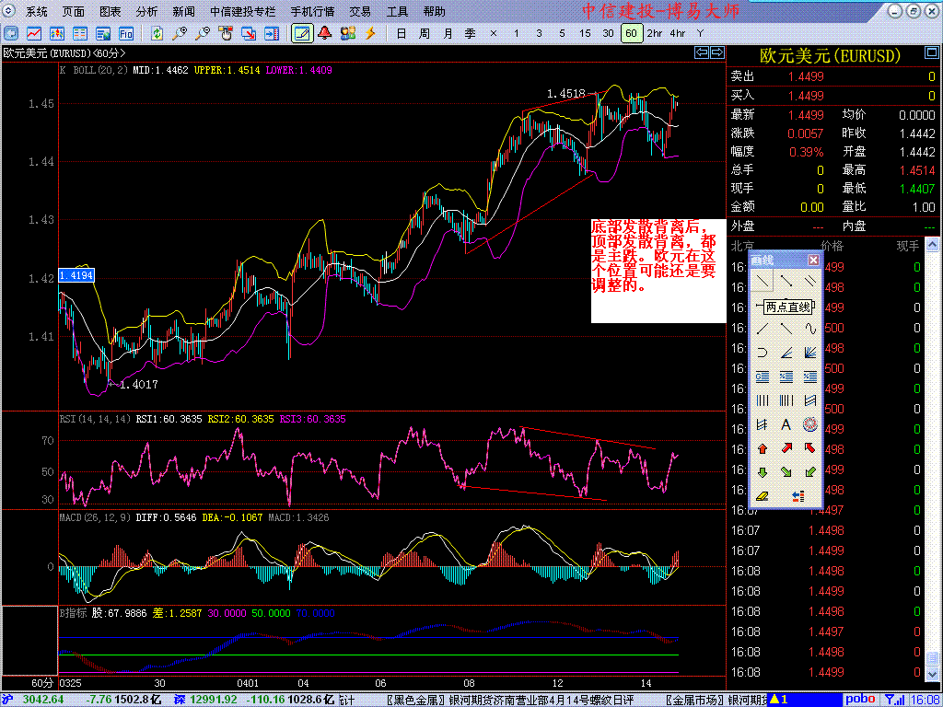Select the 5 minute period
Image resolution: width=943 pixels, height=707 pixels.
point(563,34)
